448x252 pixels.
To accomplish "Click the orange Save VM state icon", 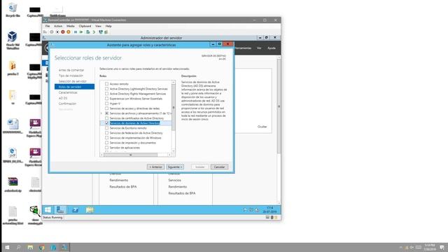I will (69, 32).
